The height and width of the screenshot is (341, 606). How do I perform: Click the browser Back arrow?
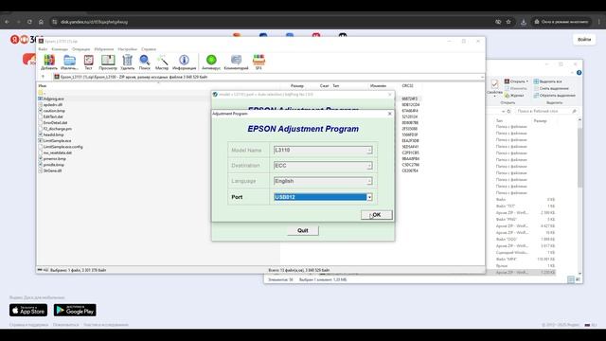7,22
